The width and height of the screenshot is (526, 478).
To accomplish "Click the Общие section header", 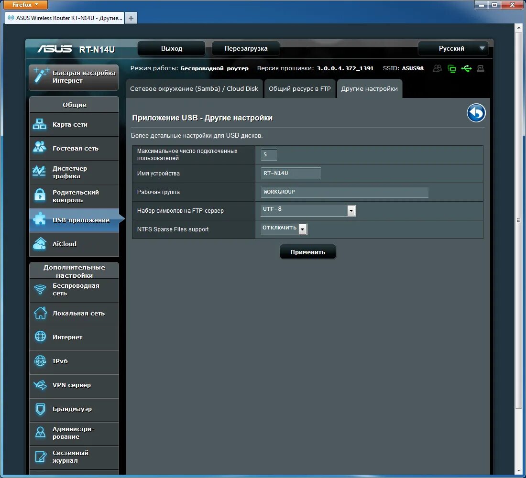I will tap(74, 105).
